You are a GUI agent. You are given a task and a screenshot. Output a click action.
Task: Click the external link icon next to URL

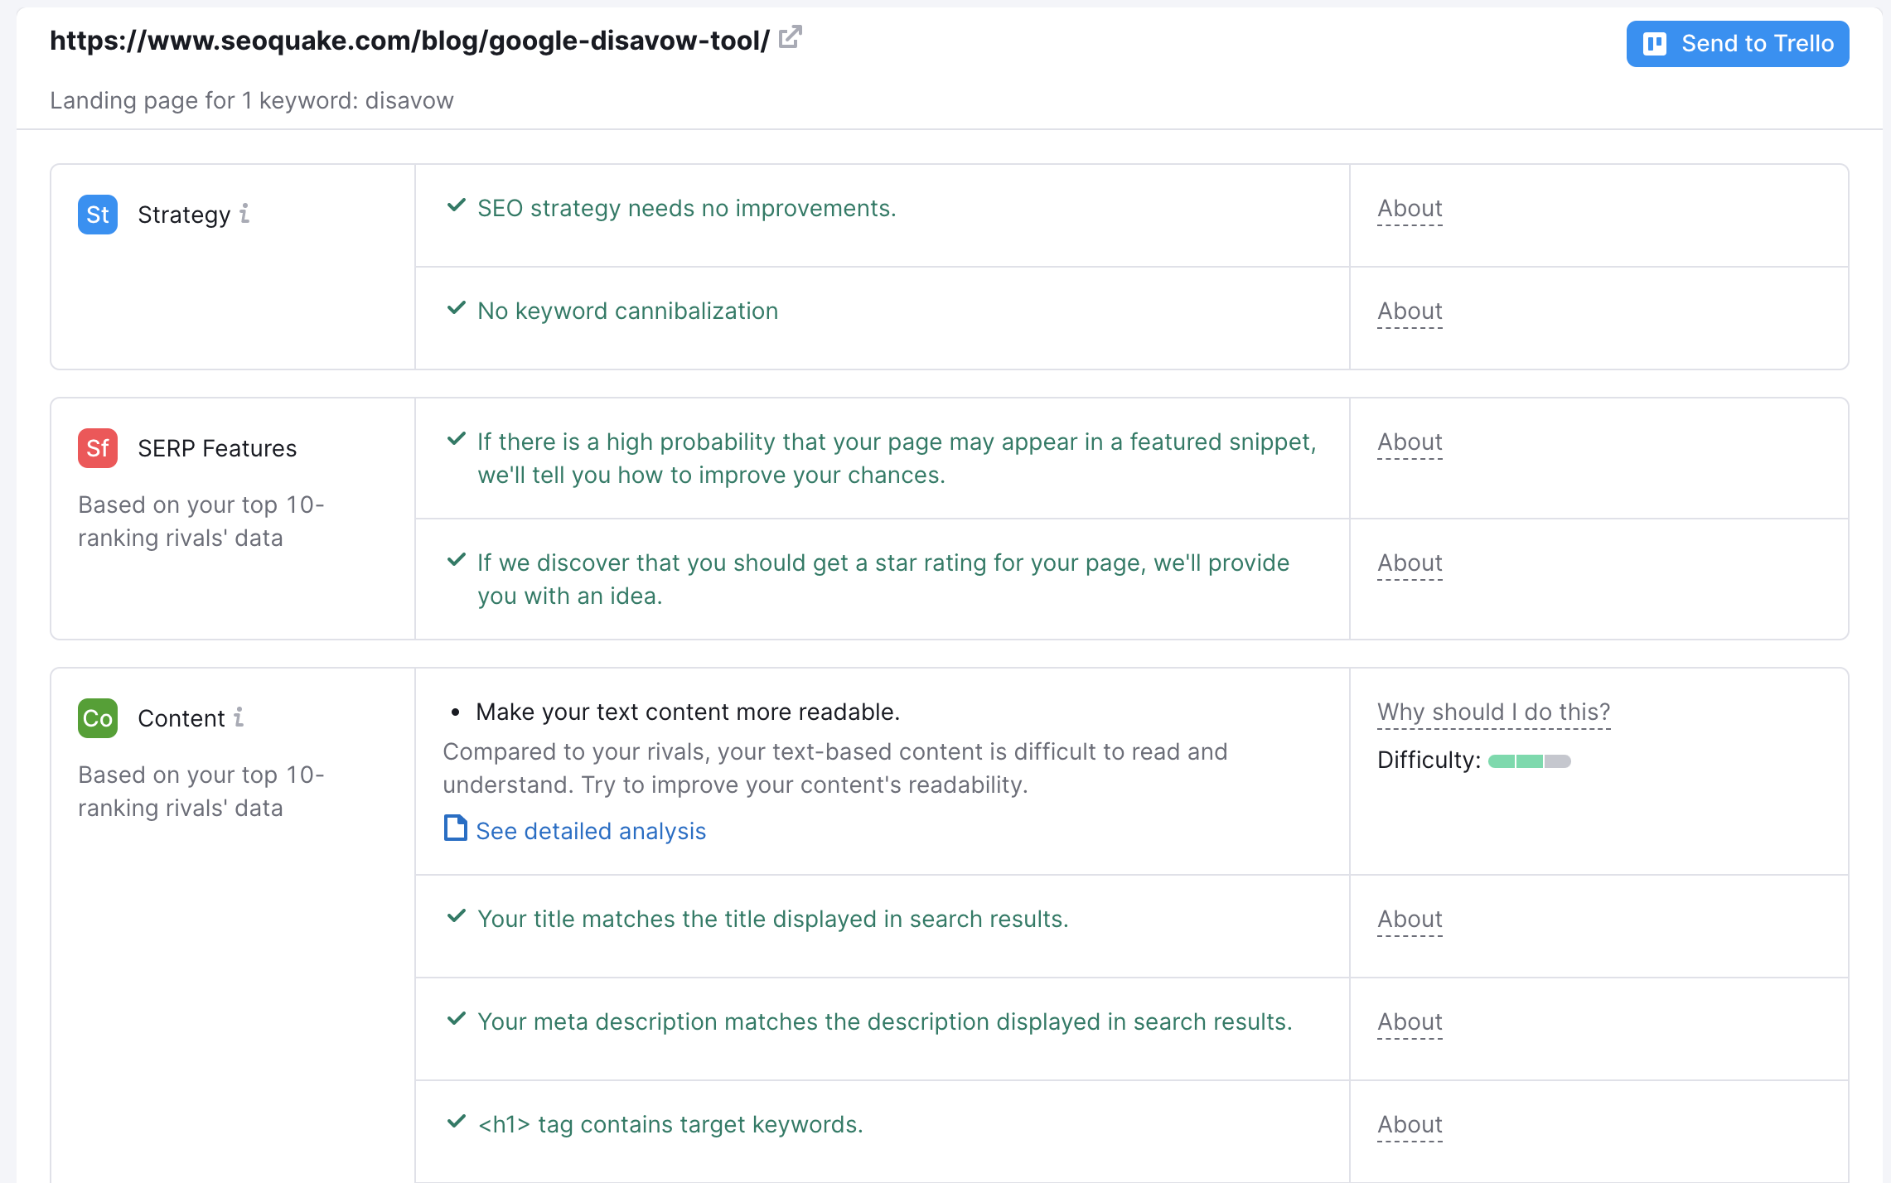pyautogui.click(x=791, y=38)
